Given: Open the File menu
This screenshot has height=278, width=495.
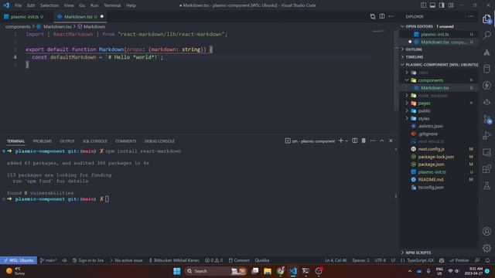Looking at the screenshot, I should click(19, 5).
